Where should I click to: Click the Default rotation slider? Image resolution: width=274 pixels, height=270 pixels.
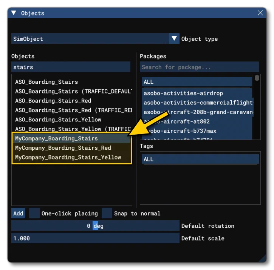[95, 226]
